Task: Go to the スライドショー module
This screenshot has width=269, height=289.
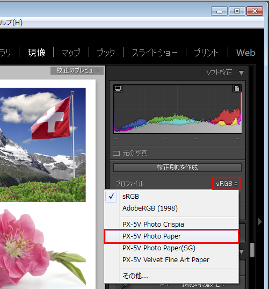Action: coord(155,53)
